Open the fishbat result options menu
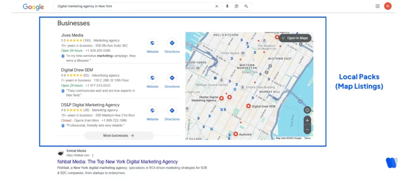This screenshot has height=181, width=411. [93, 155]
